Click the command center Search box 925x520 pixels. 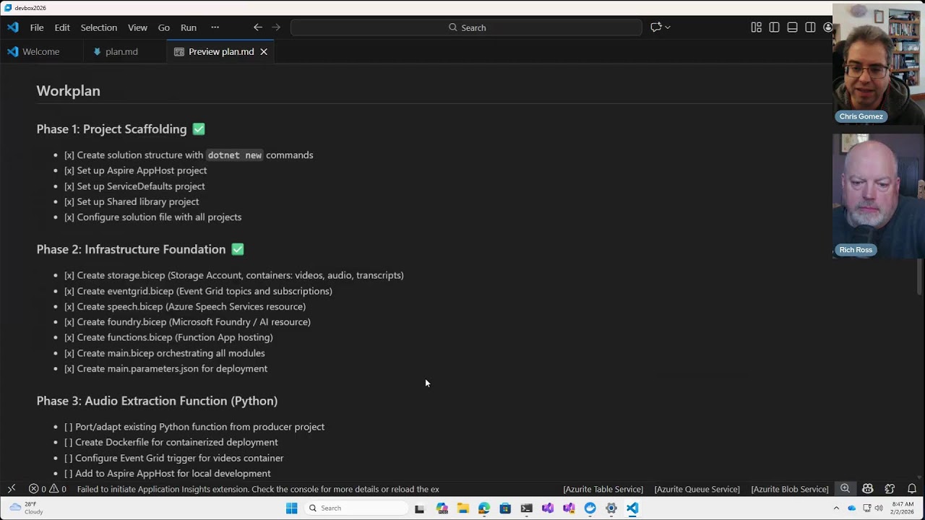point(466,27)
